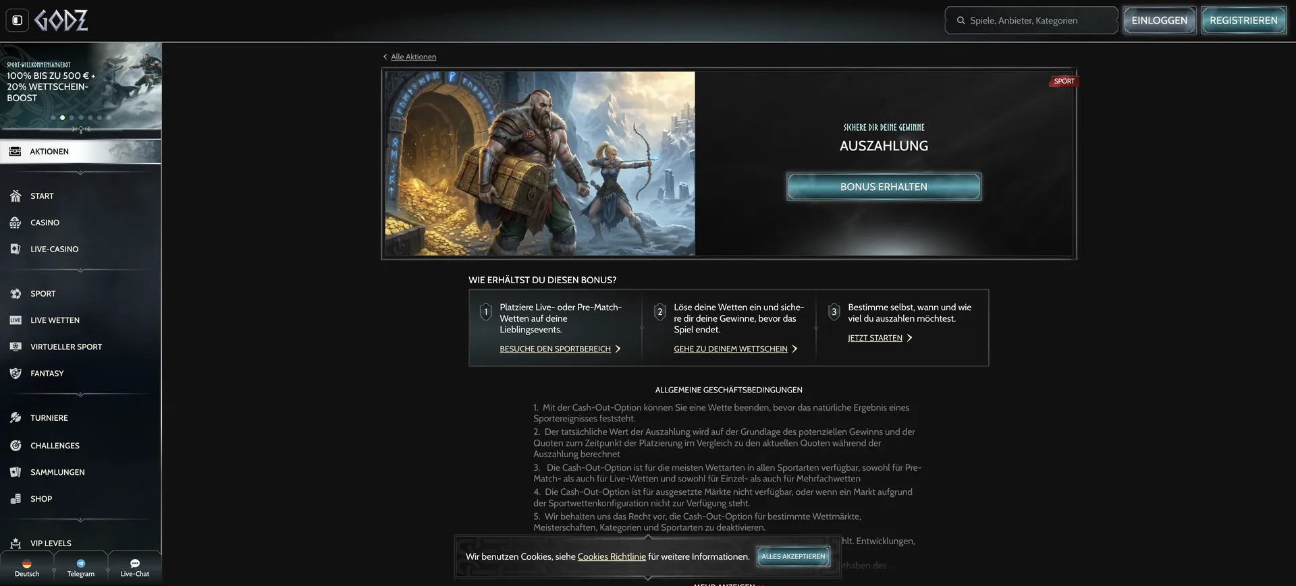This screenshot has width=1296, height=586.
Task: Select Live Wetten menu label
Action: pos(55,320)
